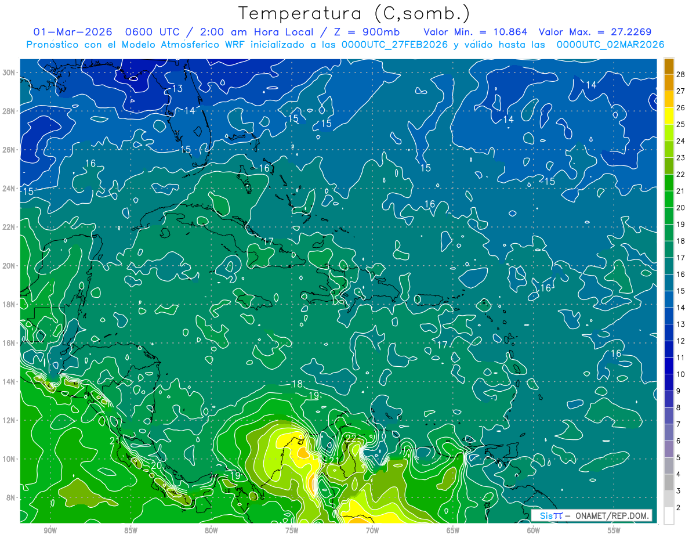Image resolution: width=696 pixels, height=538 pixels.
Task: Click label 10 on the color scale
Action: tap(681, 374)
